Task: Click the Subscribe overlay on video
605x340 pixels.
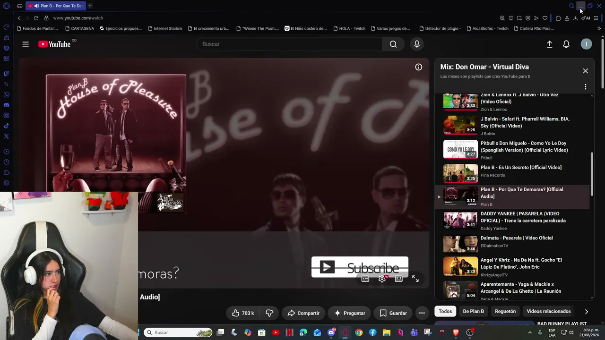Action: (360, 267)
